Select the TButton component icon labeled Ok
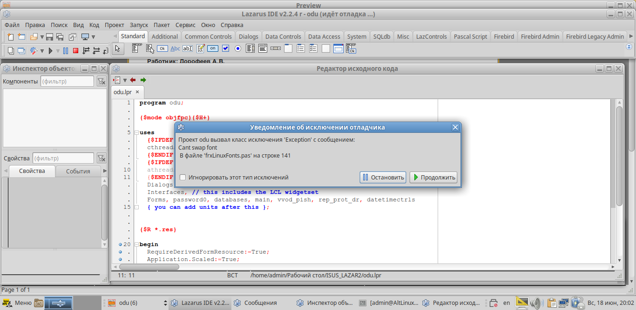The image size is (636, 310). tap(162, 48)
